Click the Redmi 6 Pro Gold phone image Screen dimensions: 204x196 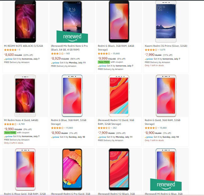[x=72, y=169]
